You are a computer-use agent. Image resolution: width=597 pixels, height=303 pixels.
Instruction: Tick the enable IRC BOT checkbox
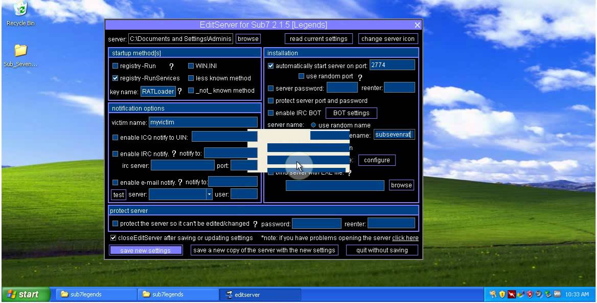[270, 113]
